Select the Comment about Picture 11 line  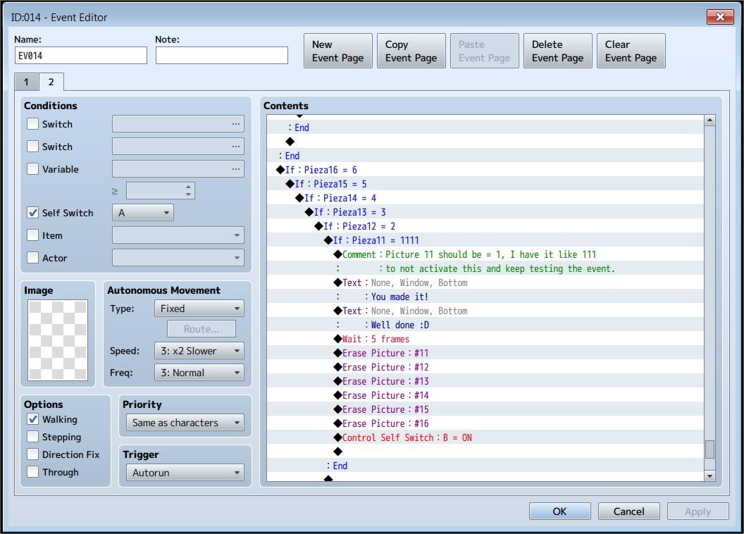point(485,254)
